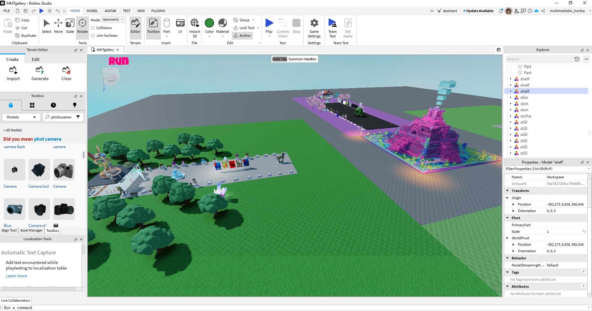
Task: Open the Color picker swatch
Action: [x=209, y=23]
